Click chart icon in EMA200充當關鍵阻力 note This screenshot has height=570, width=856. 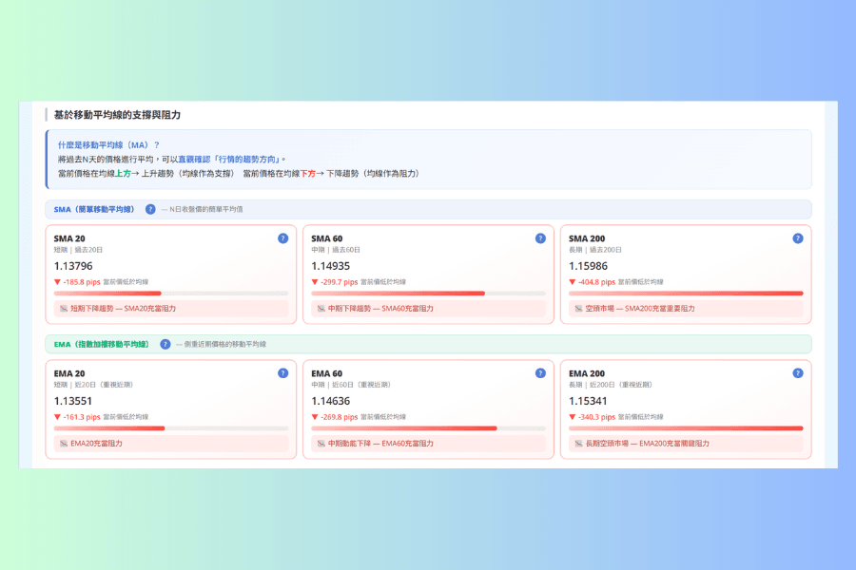point(578,444)
